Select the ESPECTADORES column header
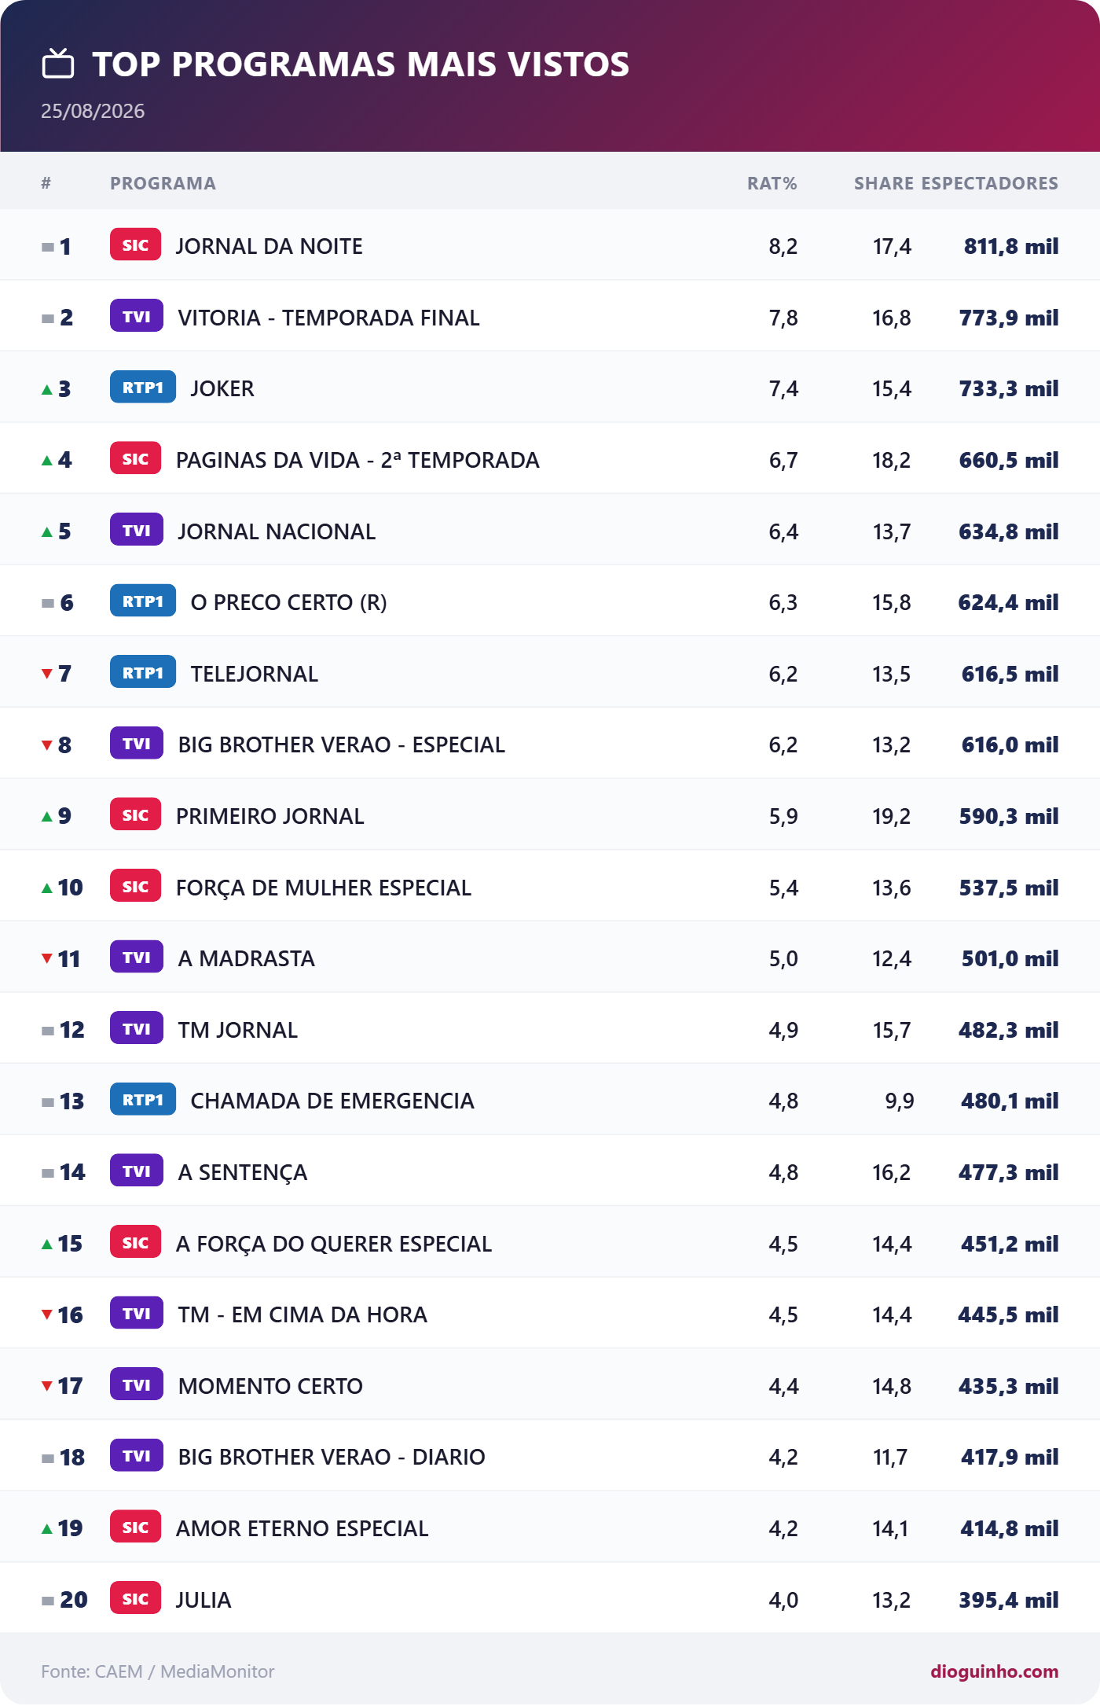Image resolution: width=1100 pixels, height=1706 pixels. click(990, 183)
